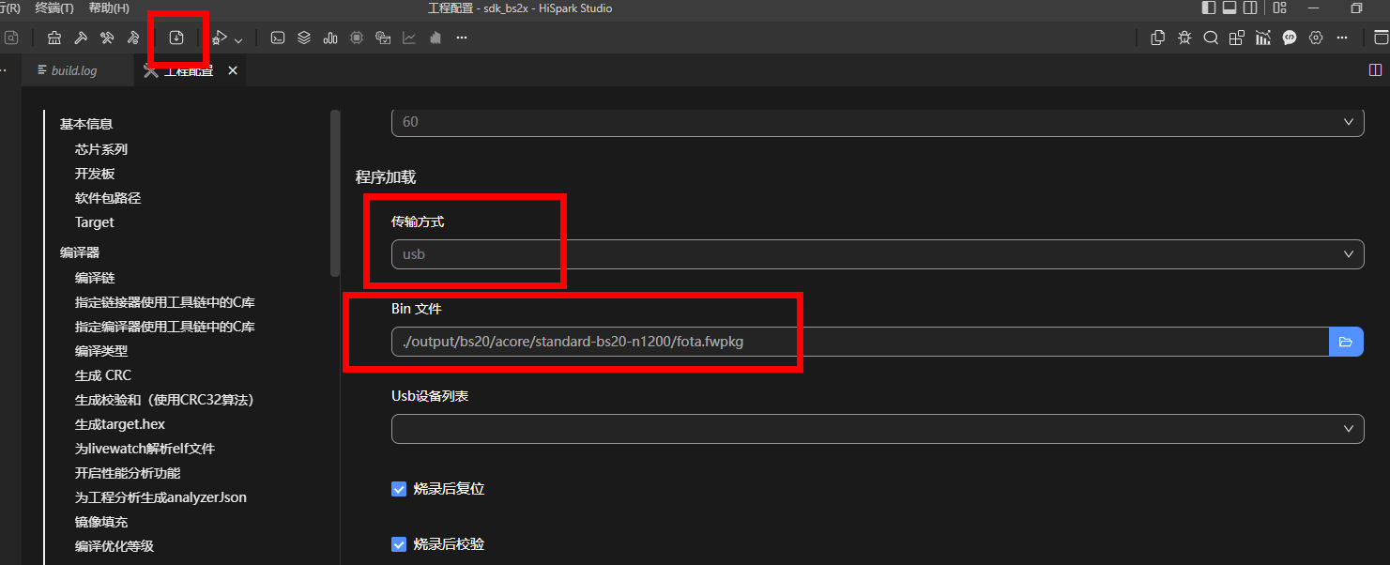
Task: Click the folder browse button for Bin 文件
Action: (1346, 342)
